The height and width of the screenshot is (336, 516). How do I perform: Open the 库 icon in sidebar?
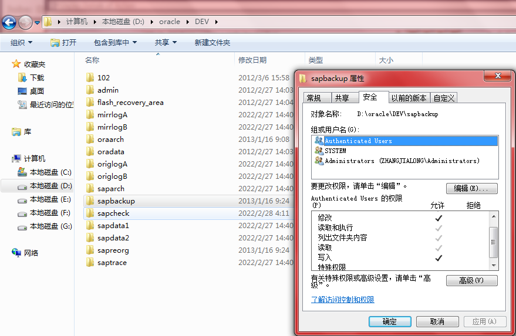click(x=16, y=132)
